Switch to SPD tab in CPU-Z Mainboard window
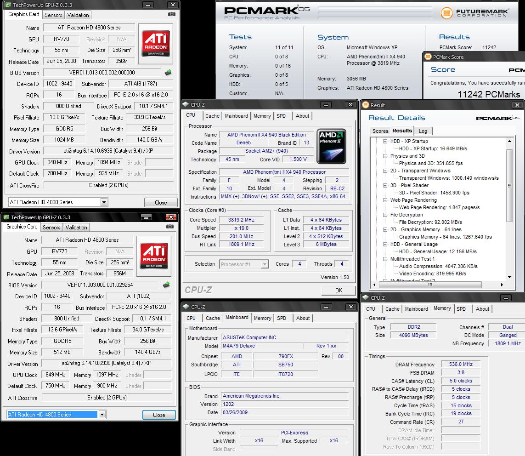This screenshot has height=456, width=525. pos(282,318)
